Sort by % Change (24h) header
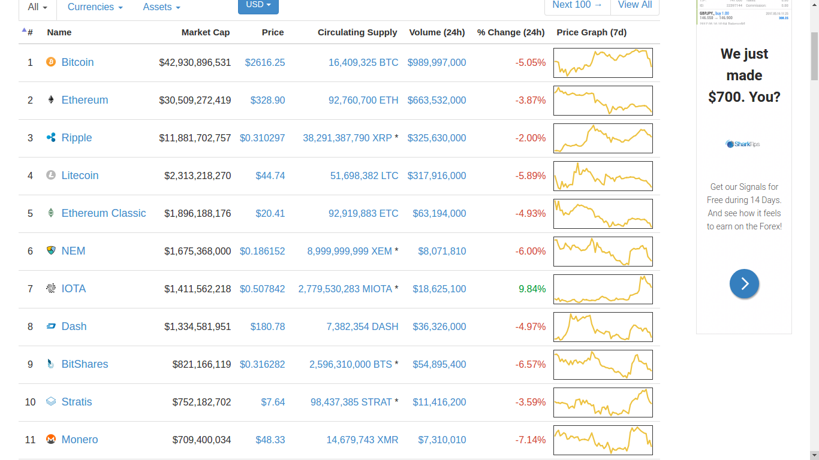 511,32
